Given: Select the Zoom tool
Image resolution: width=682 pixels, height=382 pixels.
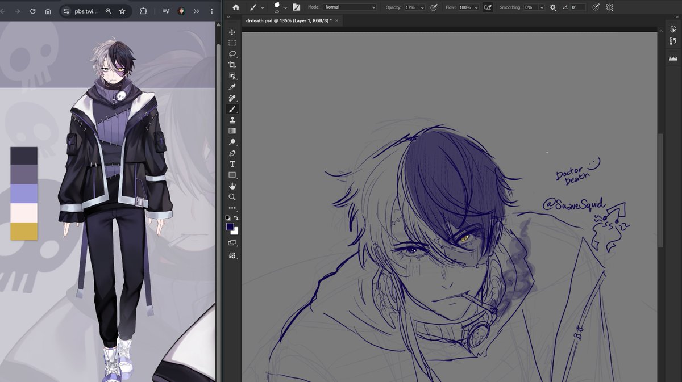Looking at the screenshot, I should [232, 197].
